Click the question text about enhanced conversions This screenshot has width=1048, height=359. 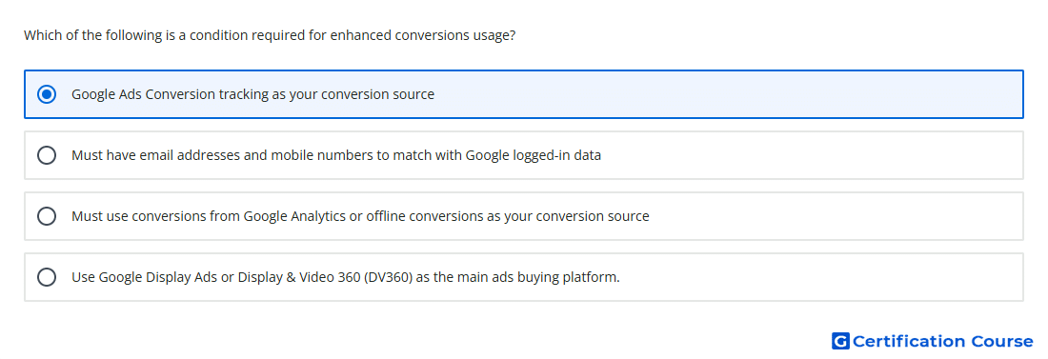(270, 35)
